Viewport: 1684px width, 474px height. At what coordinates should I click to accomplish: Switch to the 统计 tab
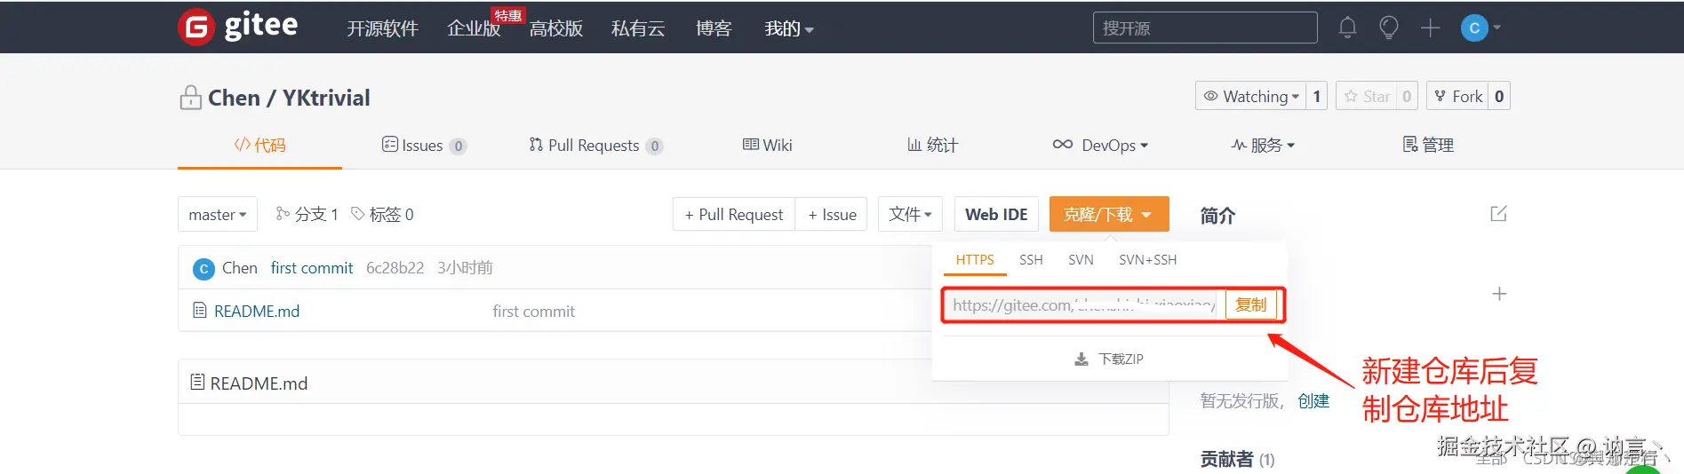click(x=932, y=145)
